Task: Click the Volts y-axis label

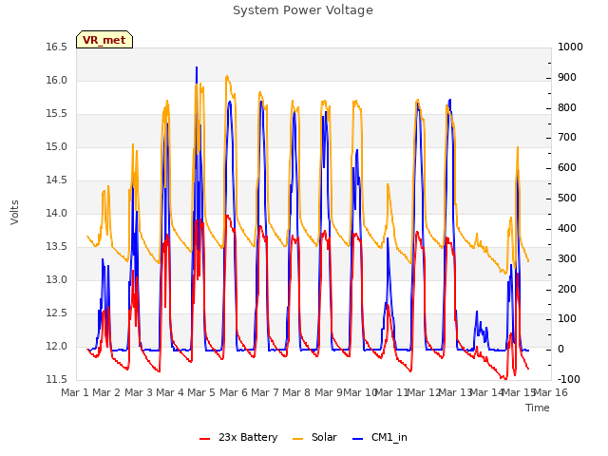Action: coord(14,213)
